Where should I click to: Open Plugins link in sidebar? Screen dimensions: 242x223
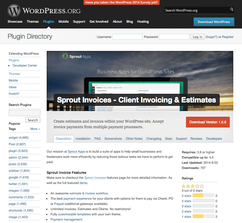14,60
